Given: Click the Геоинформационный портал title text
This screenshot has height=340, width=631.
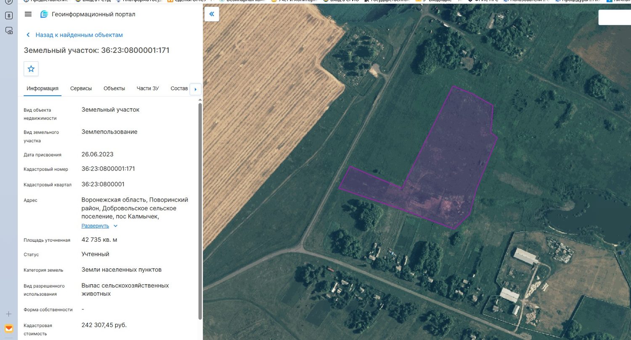Looking at the screenshot, I should (x=93, y=14).
